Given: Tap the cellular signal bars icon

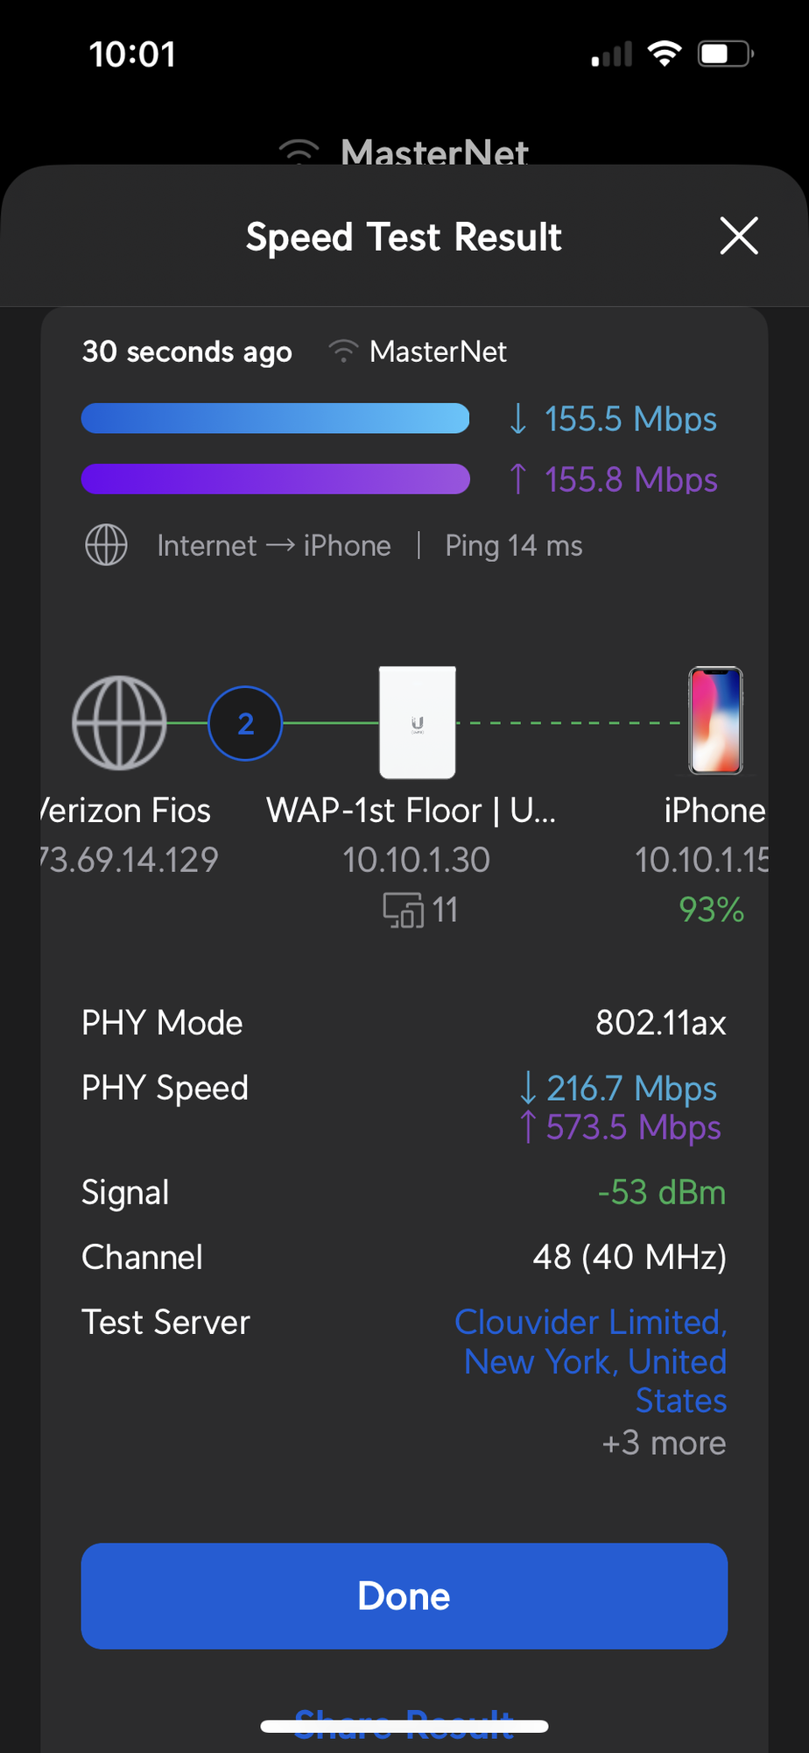Looking at the screenshot, I should 611,55.
